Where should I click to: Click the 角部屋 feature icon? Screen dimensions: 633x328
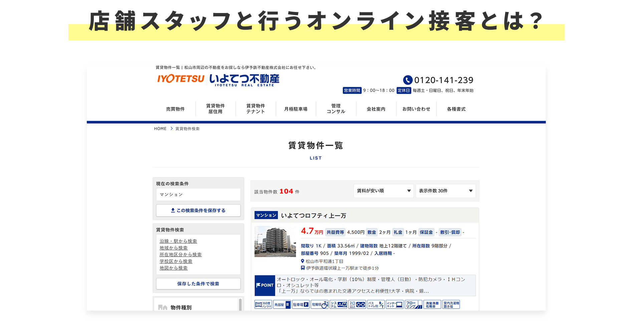(x=282, y=305)
